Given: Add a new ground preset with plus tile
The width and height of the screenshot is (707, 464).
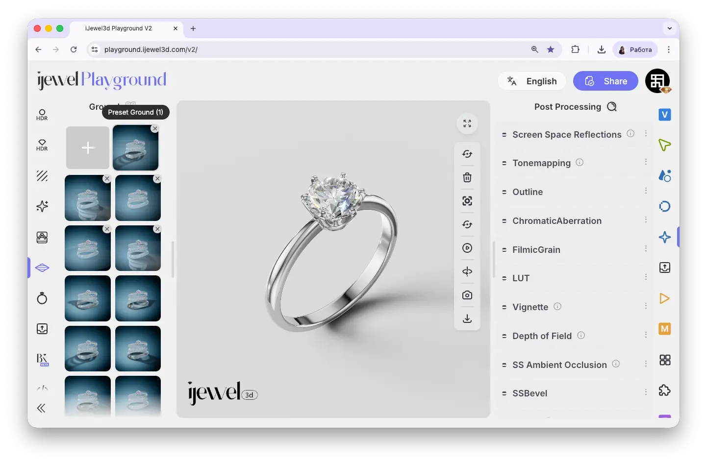Looking at the screenshot, I should (88, 147).
